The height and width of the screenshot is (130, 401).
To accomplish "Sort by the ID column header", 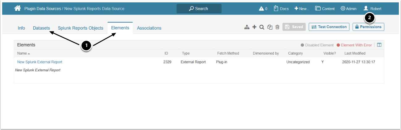I will coord(166,53).
